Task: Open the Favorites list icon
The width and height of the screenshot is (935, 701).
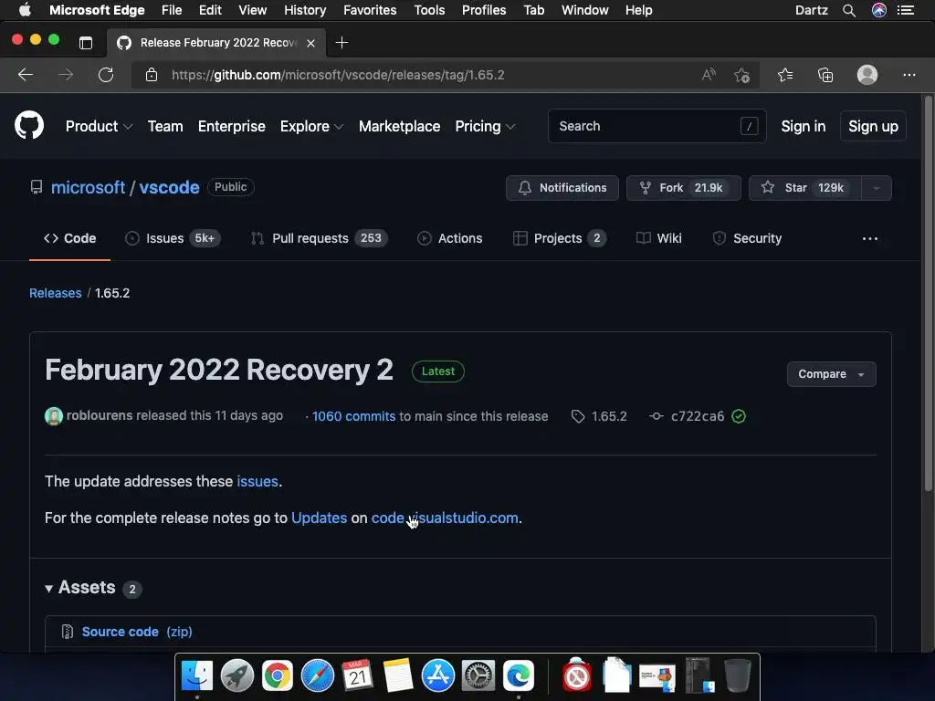Action: coord(785,75)
